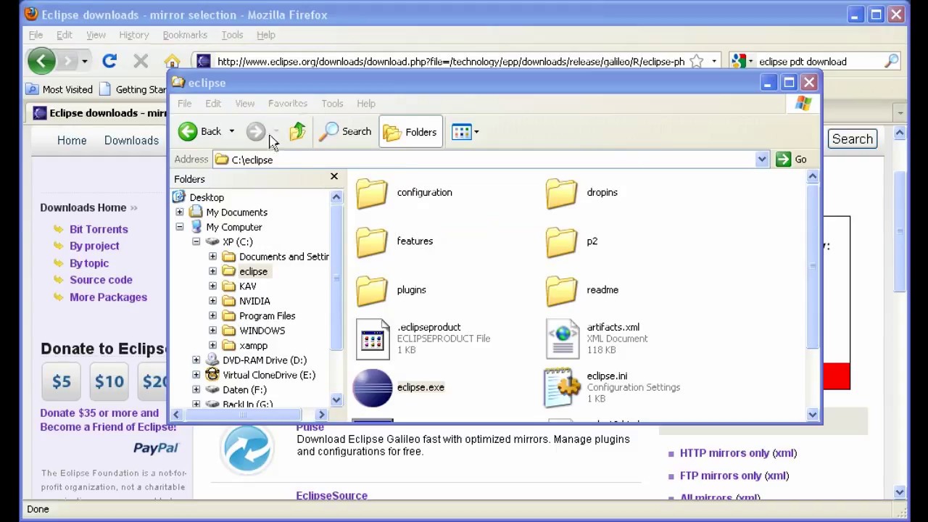The image size is (928, 522).
Task: Select the p2 folder icon
Action: pyautogui.click(x=562, y=241)
